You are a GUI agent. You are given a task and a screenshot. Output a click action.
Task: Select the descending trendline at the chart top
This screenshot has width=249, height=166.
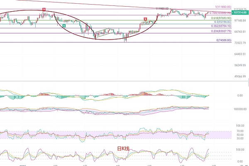(111, 5)
